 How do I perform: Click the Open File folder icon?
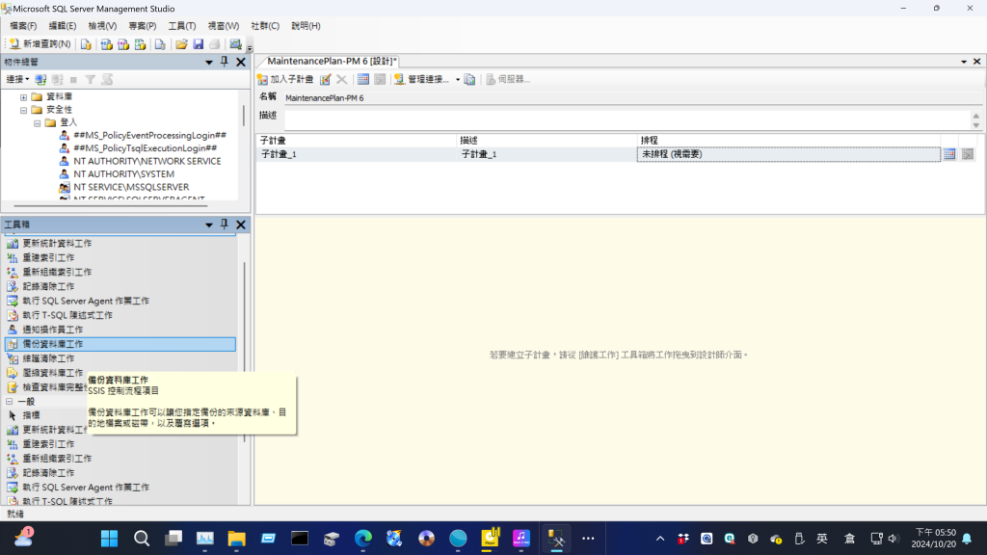181,44
